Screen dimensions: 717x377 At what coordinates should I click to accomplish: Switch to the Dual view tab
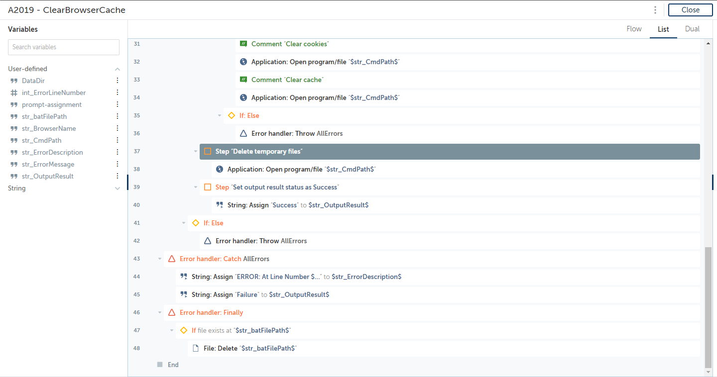692,29
